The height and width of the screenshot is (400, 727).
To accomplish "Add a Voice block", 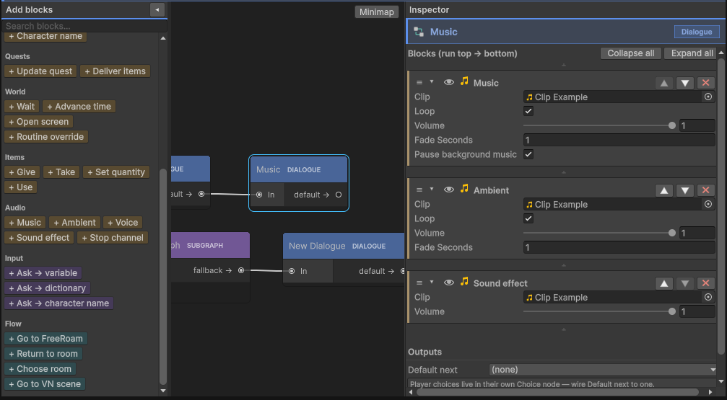I will coord(123,223).
